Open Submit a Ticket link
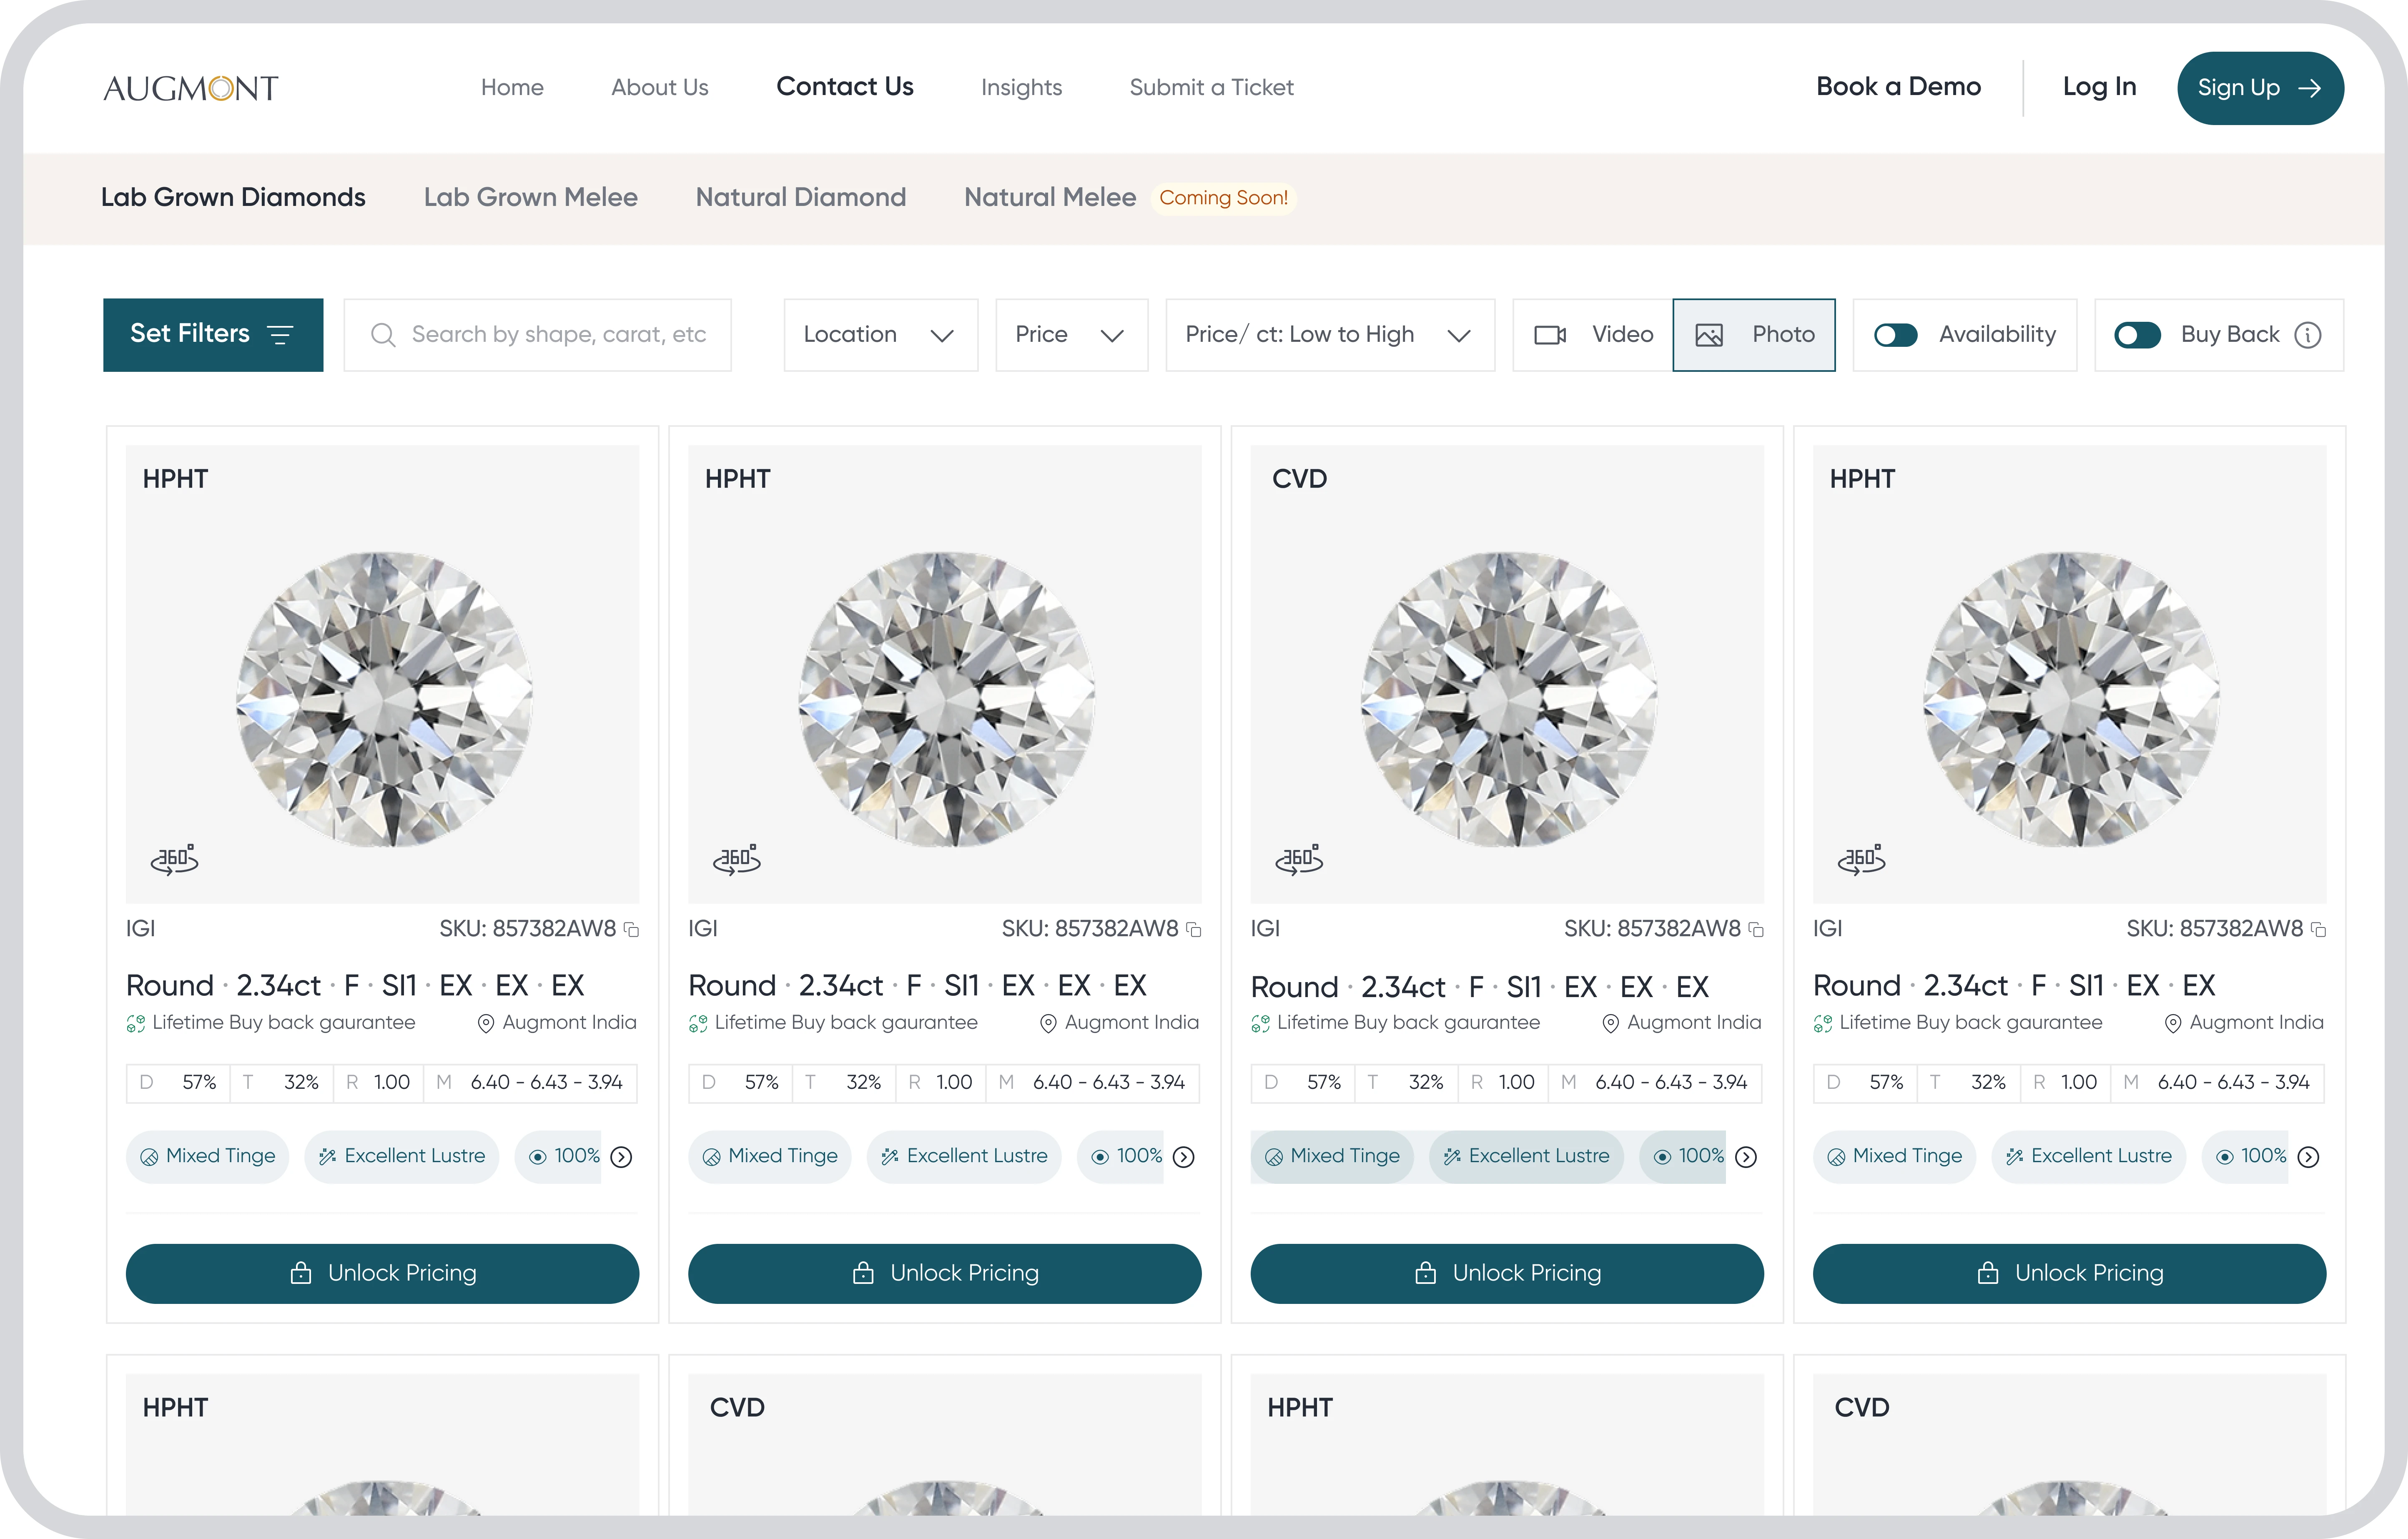The image size is (2408, 1539). pos(1211,88)
